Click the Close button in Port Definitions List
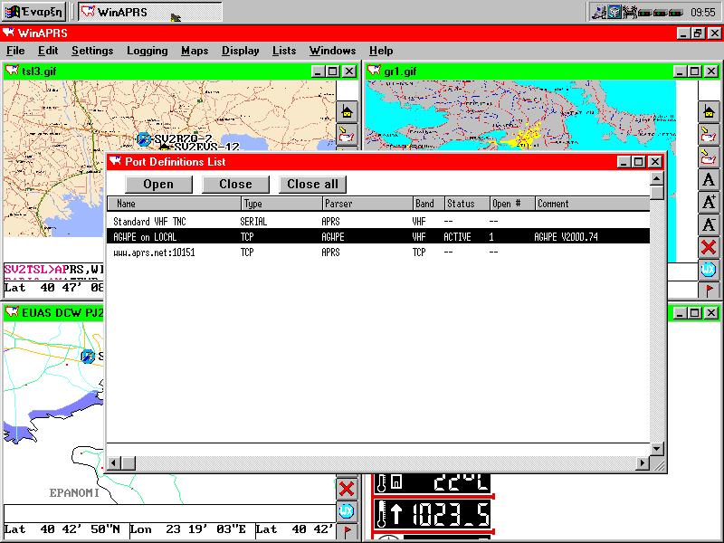The width and height of the screenshot is (724, 543). tap(235, 185)
